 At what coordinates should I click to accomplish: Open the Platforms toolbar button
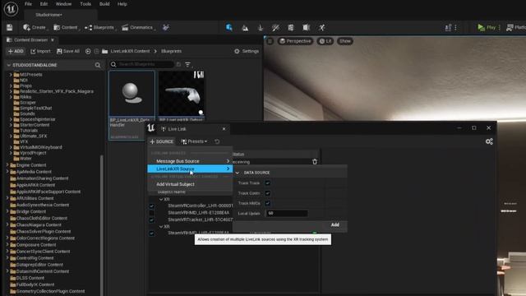tap(516, 27)
